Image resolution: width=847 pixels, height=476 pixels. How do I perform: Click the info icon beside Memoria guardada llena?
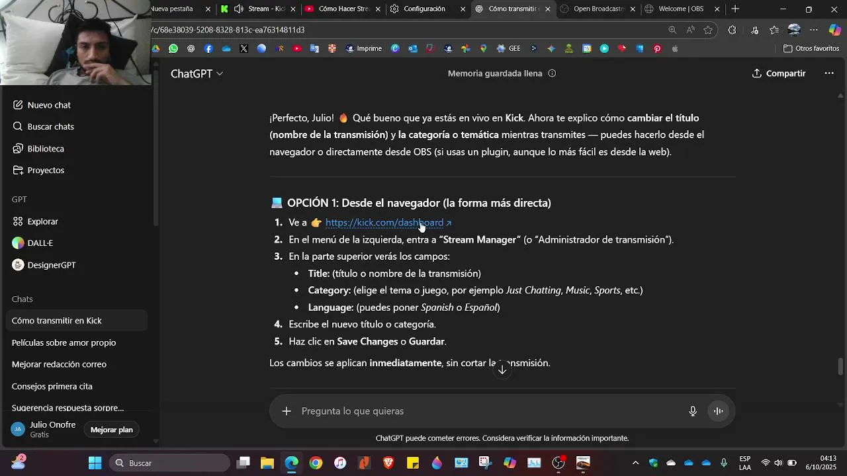[x=552, y=73]
